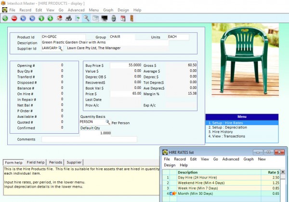Open the Edit menu in main window
Image resolution: width=289 pixels, height=202 pixels.
[39, 10]
